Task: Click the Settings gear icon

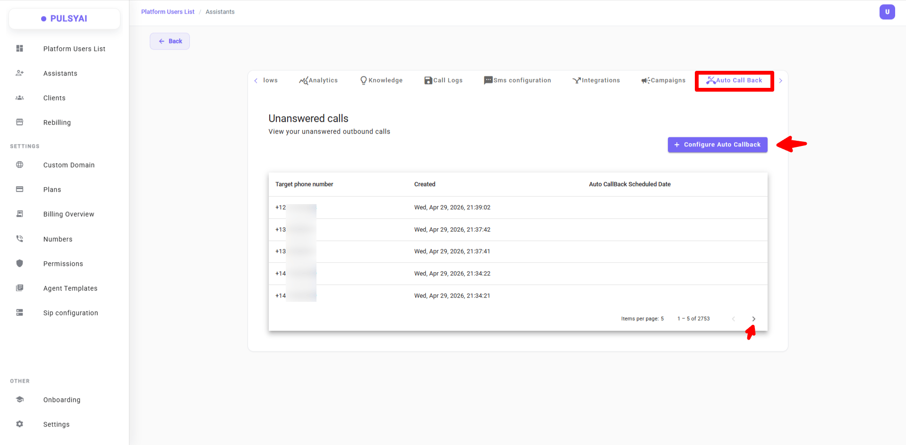Action: point(19,424)
